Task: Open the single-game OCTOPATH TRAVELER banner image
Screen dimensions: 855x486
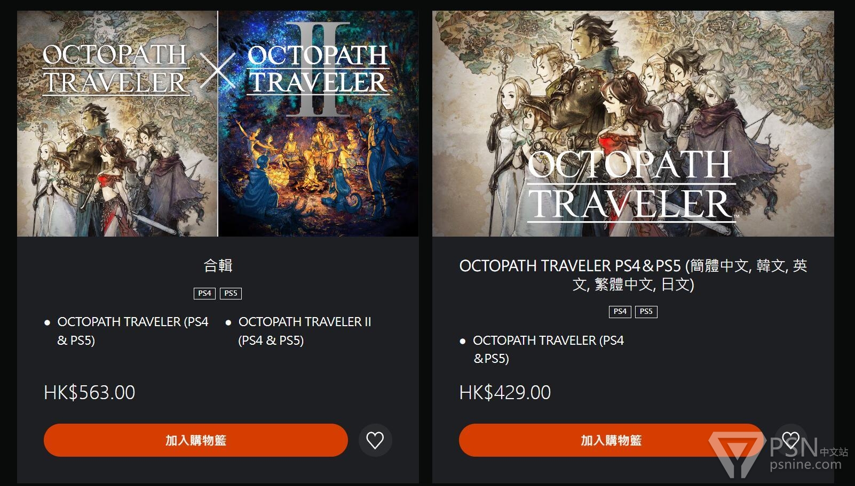Action: tap(633, 124)
